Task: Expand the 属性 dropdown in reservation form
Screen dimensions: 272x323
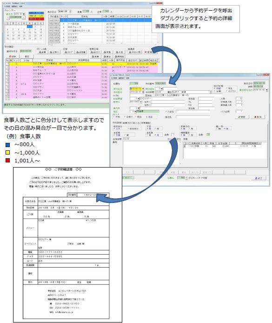Action: [x=211, y=92]
